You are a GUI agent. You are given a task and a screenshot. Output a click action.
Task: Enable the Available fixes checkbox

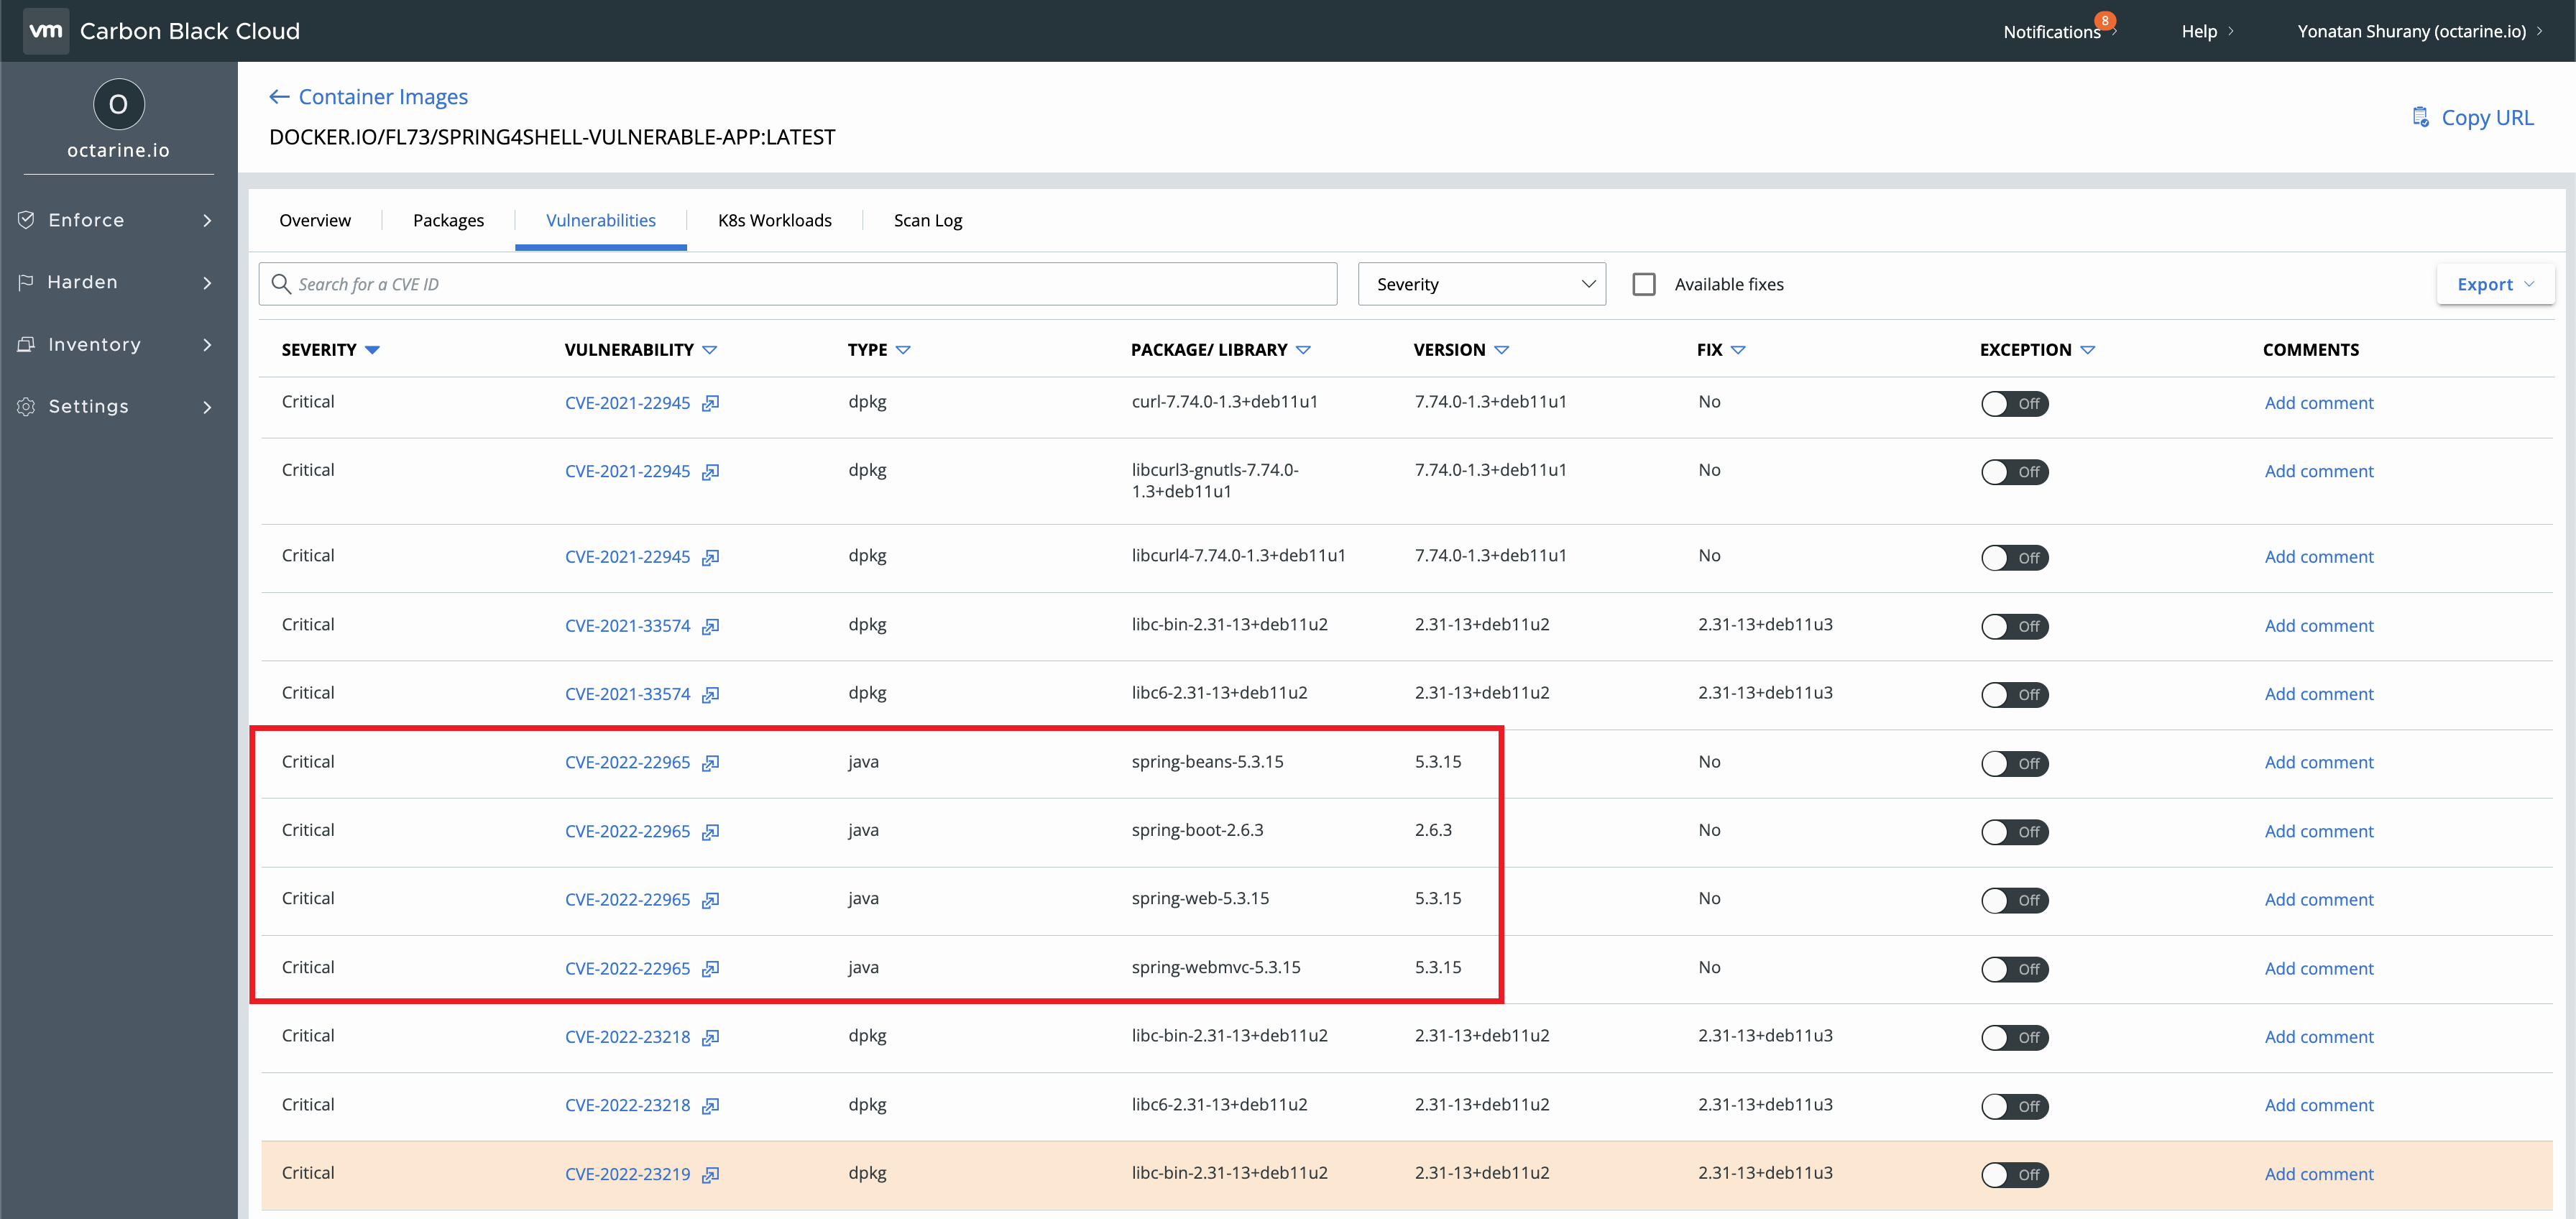[x=1644, y=284]
